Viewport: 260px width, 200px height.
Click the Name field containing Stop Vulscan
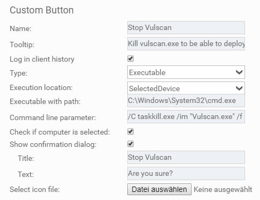click(x=186, y=28)
